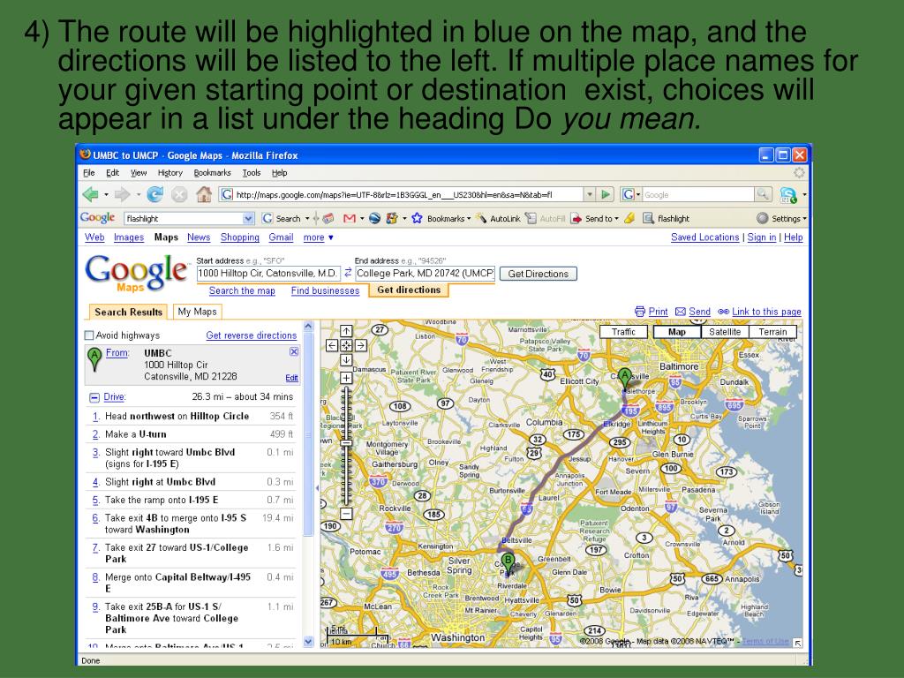This screenshot has height=678, width=904.
Task: Click the Stop loading icon
Action: tap(179, 195)
